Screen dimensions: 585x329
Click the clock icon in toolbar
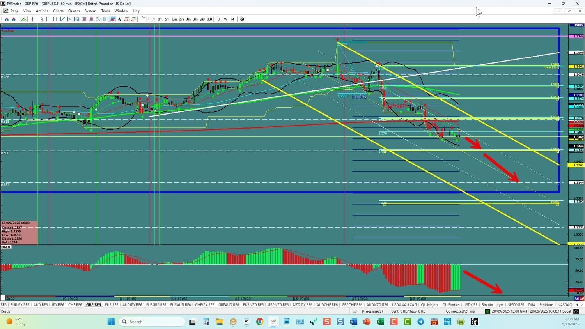point(242,19)
